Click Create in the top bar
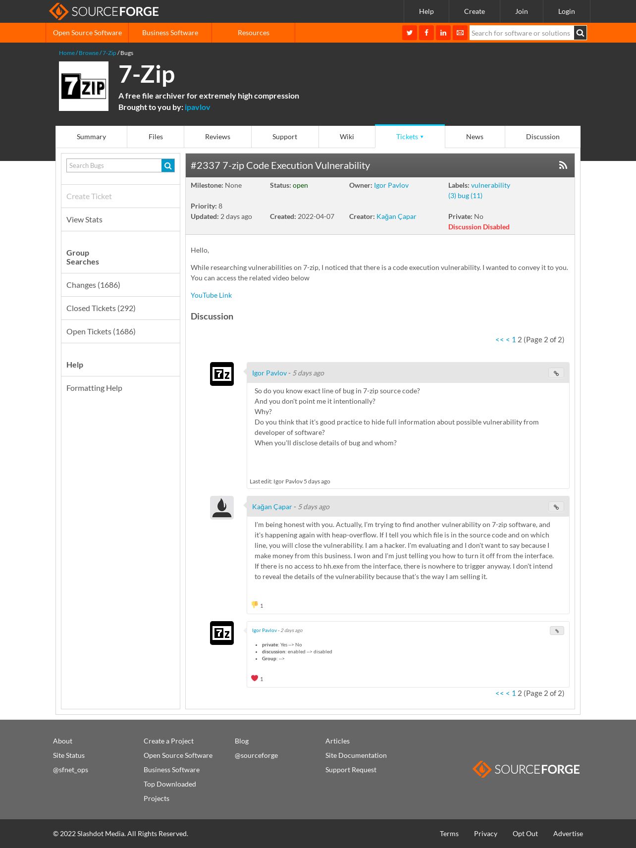 click(475, 11)
